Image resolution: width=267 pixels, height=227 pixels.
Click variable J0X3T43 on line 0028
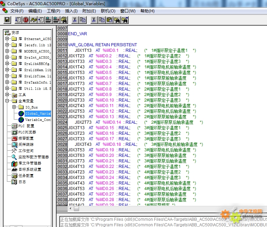click(83, 144)
